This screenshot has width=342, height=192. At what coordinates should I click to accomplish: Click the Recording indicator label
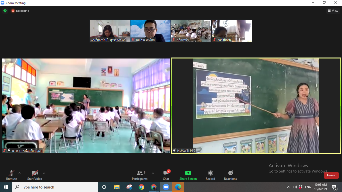click(22, 11)
